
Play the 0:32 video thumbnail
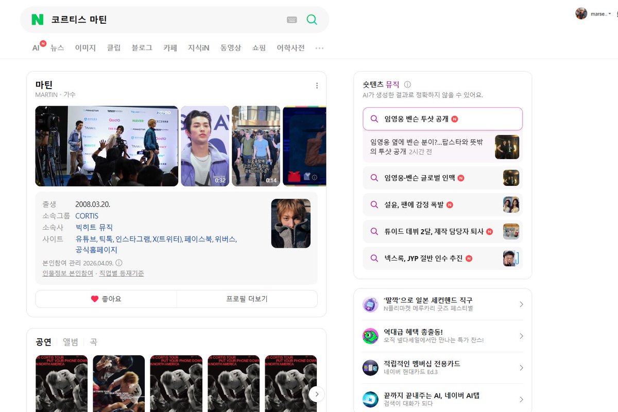[205, 146]
